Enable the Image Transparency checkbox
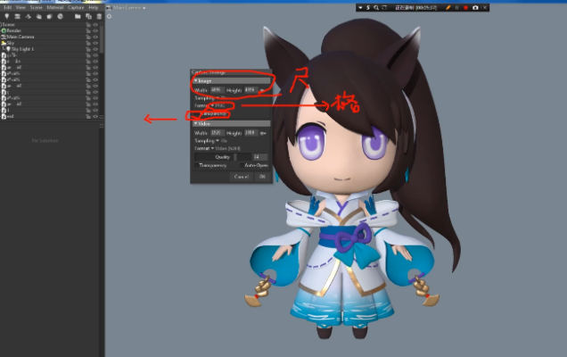 coord(197,114)
